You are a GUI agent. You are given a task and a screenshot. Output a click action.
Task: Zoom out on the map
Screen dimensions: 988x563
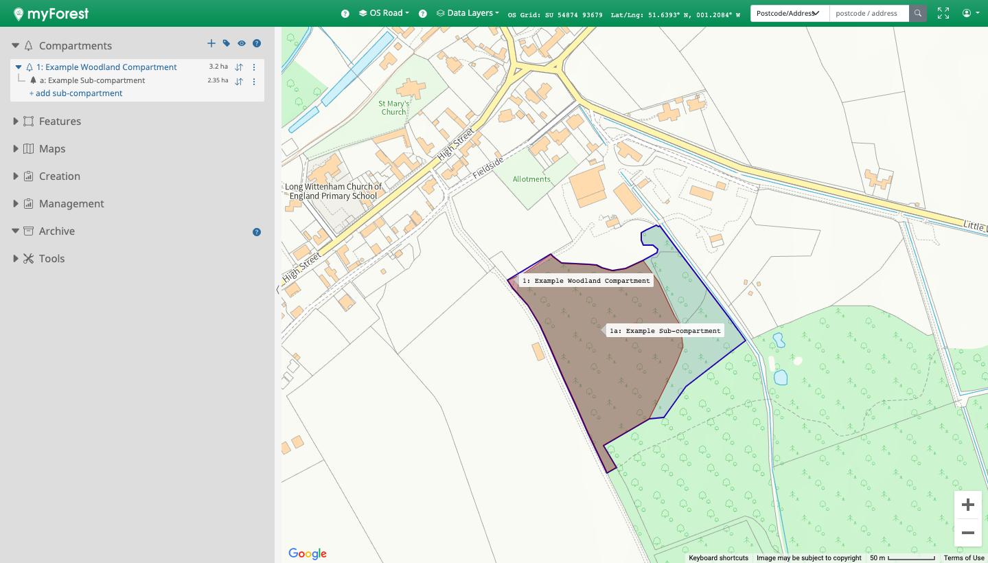coord(968,533)
